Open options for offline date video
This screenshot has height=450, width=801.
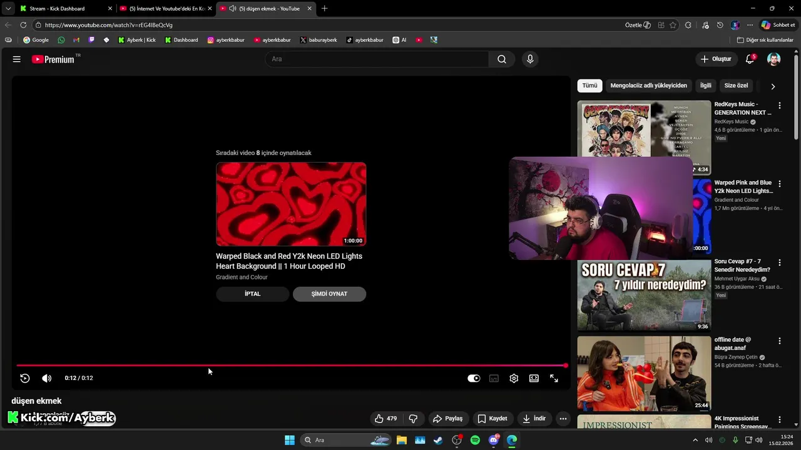(779, 341)
